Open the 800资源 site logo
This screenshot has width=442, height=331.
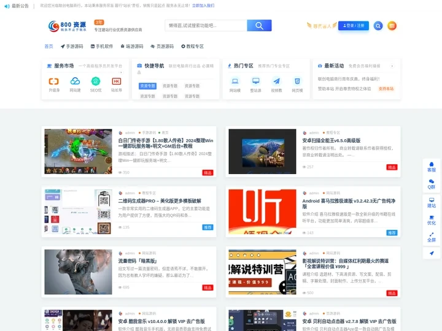click(x=68, y=26)
